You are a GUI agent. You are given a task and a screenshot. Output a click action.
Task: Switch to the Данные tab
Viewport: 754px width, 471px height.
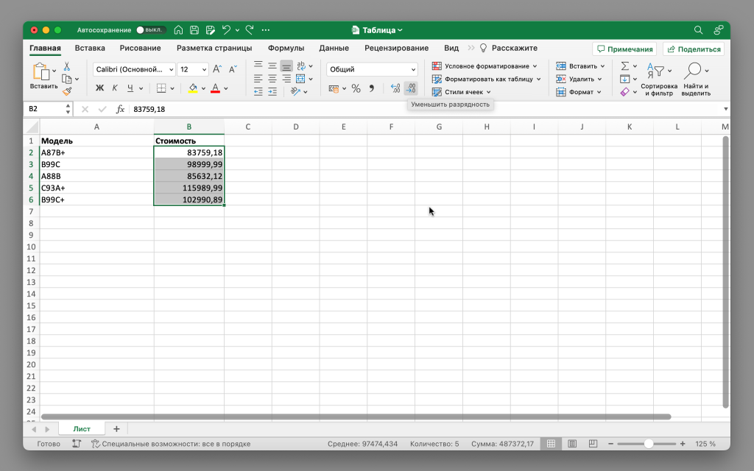click(334, 48)
